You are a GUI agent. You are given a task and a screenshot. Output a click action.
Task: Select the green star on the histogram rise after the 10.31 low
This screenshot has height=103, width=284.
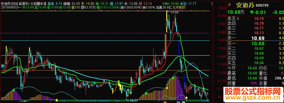146,93
